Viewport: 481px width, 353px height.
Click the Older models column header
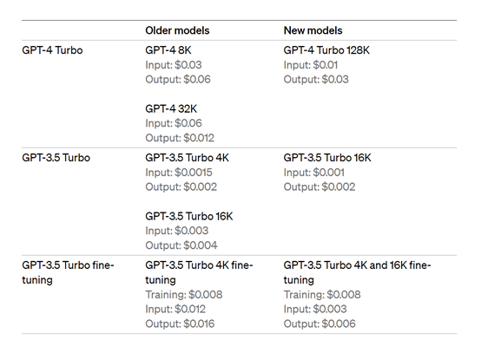coord(177,30)
